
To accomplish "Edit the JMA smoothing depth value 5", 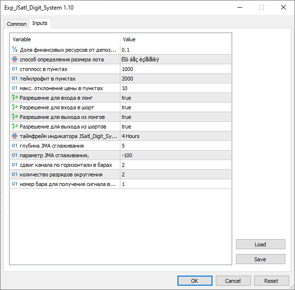I will (x=176, y=146).
